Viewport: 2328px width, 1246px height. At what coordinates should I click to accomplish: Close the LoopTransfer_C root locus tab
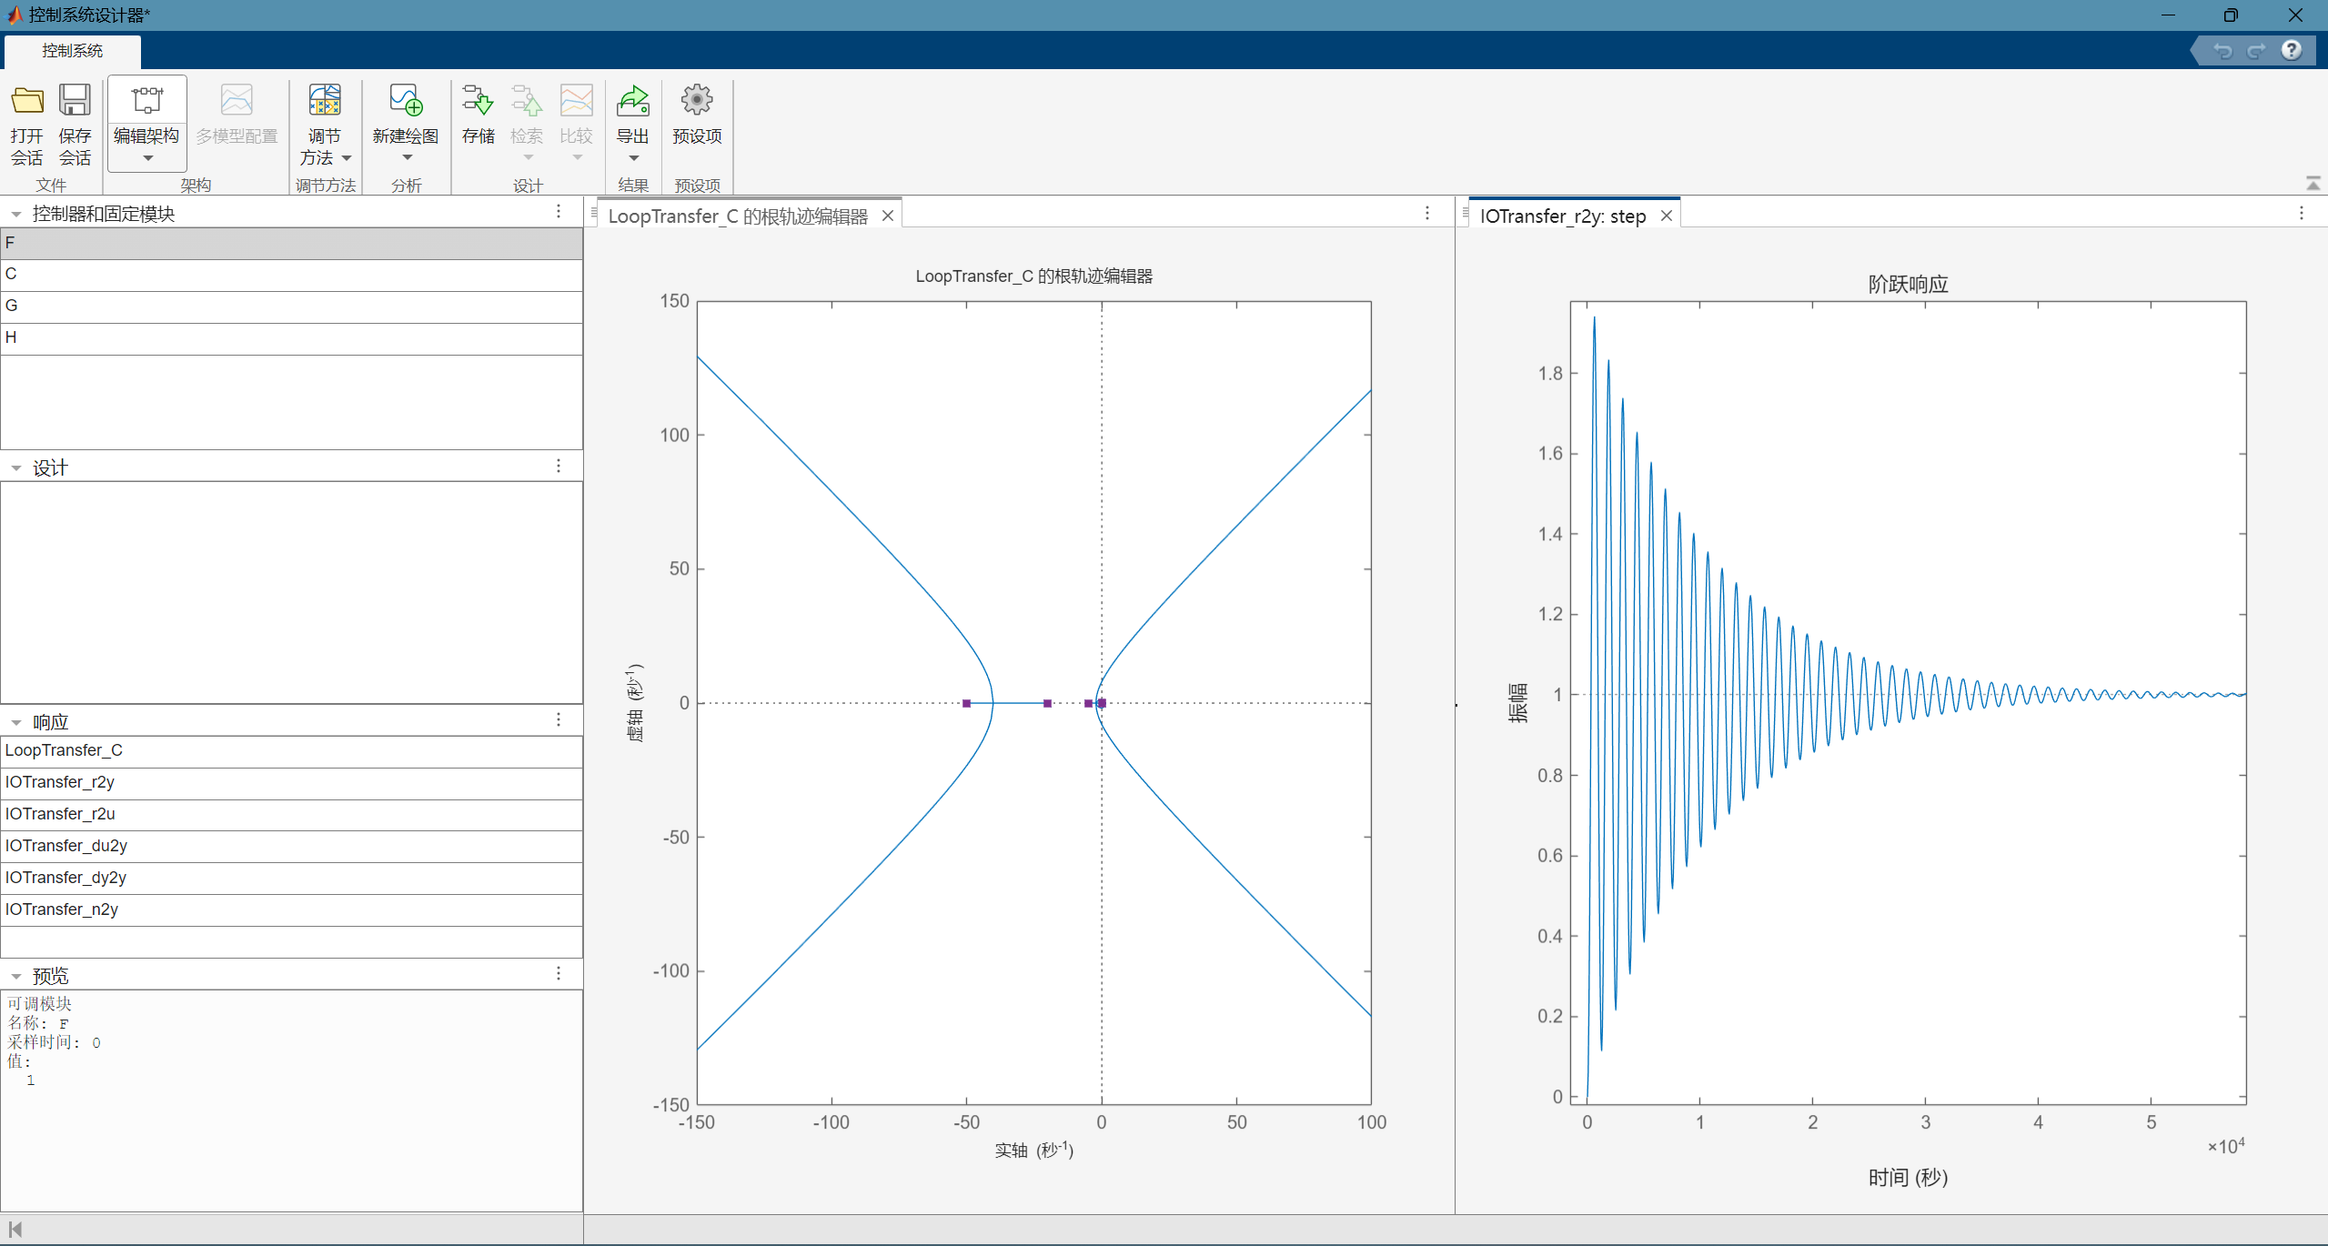tap(888, 216)
